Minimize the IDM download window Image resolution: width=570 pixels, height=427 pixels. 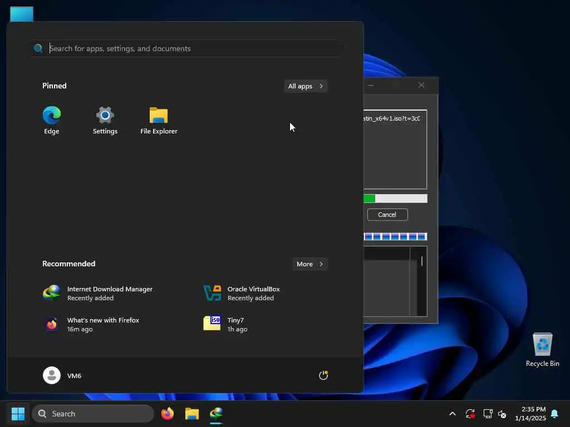(371, 85)
